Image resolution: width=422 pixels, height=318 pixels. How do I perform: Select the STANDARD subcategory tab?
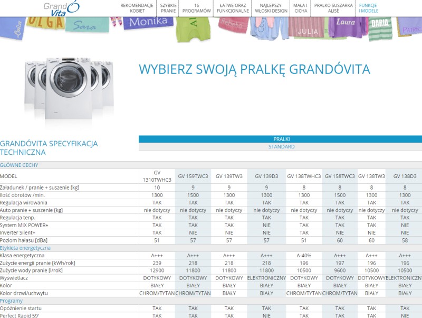click(282, 147)
